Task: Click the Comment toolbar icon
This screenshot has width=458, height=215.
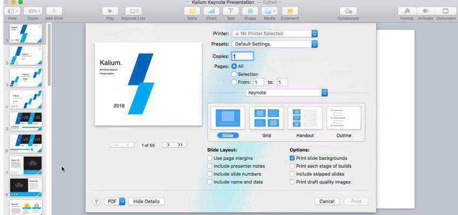Action: (290, 11)
